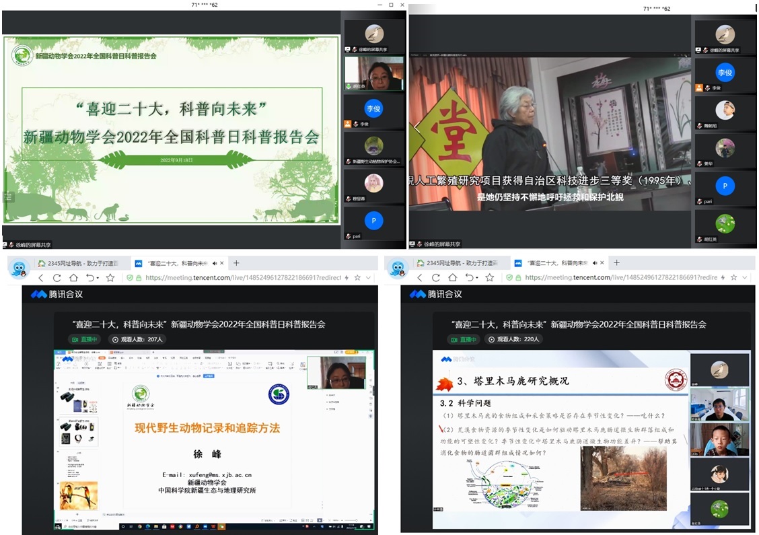Image resolution: width=759 pixels, height=535 pixels.
Task: Click previous arrow on the elderly speaker video
Action: point(417,127)
